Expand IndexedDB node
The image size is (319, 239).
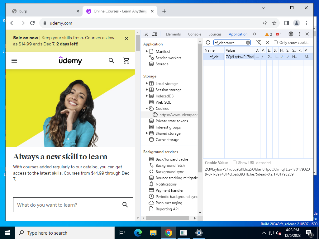pyautogui.click(x=147, y=96)
